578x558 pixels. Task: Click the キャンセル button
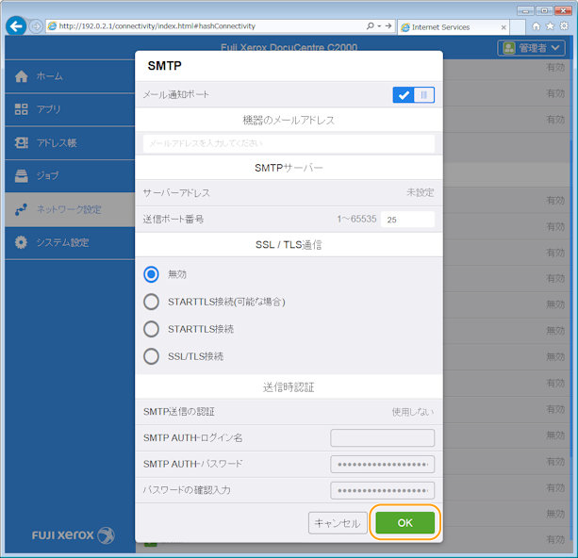(x=338, y=523)
